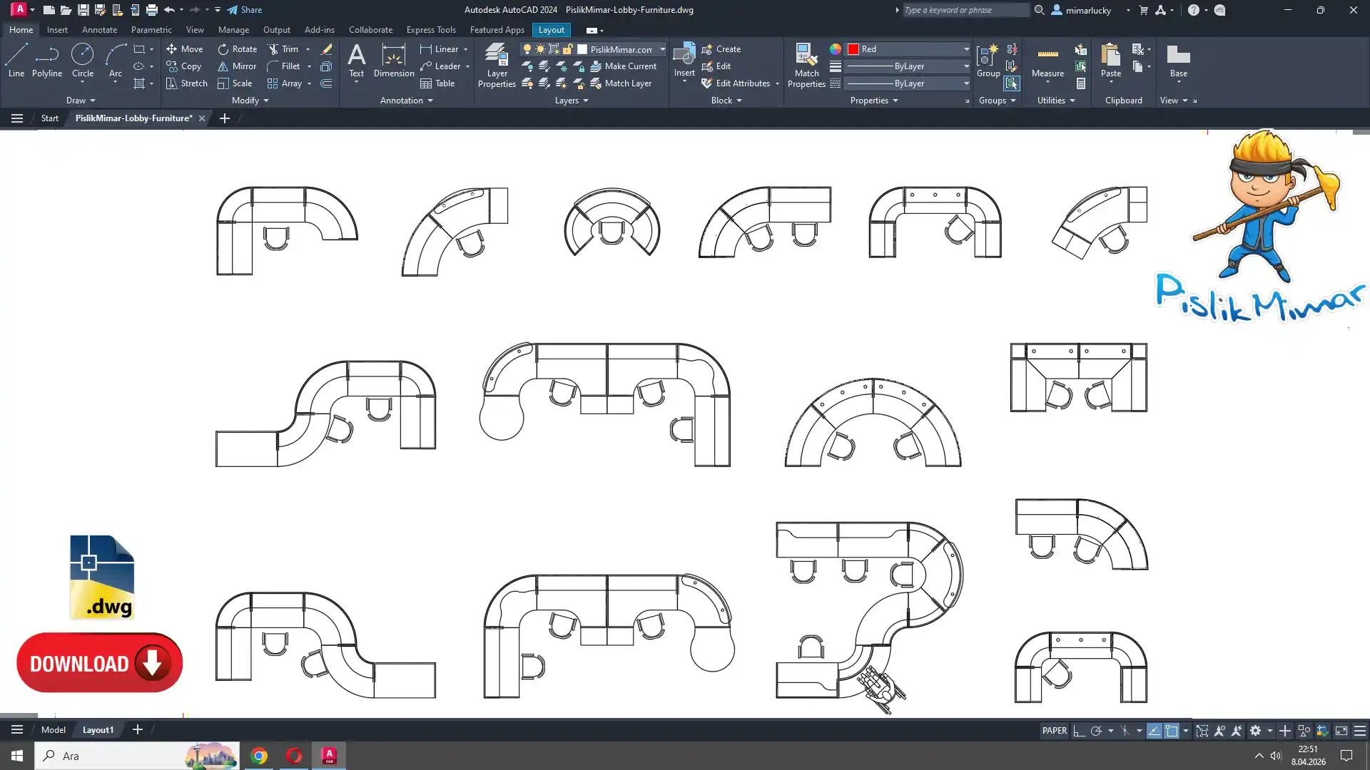1370x770 pixels.
Task: Toggle Polar Tracking in the status bar
Action: coord(1097,731)
